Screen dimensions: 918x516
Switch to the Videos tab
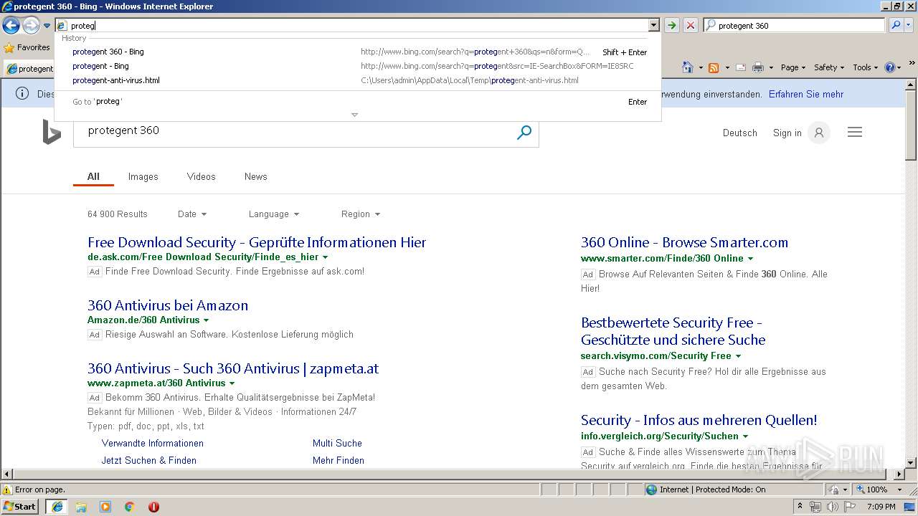[201, 176]
